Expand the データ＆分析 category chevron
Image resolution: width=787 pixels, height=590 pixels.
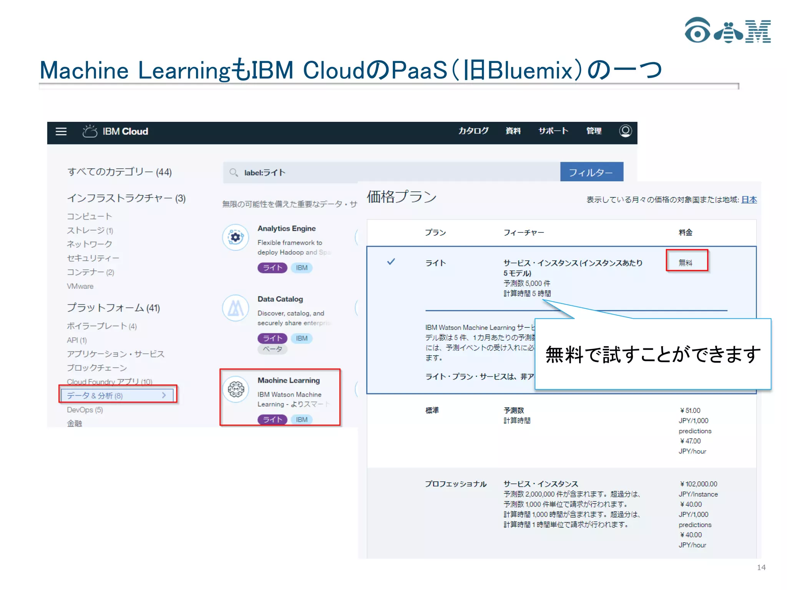[164, 395]
